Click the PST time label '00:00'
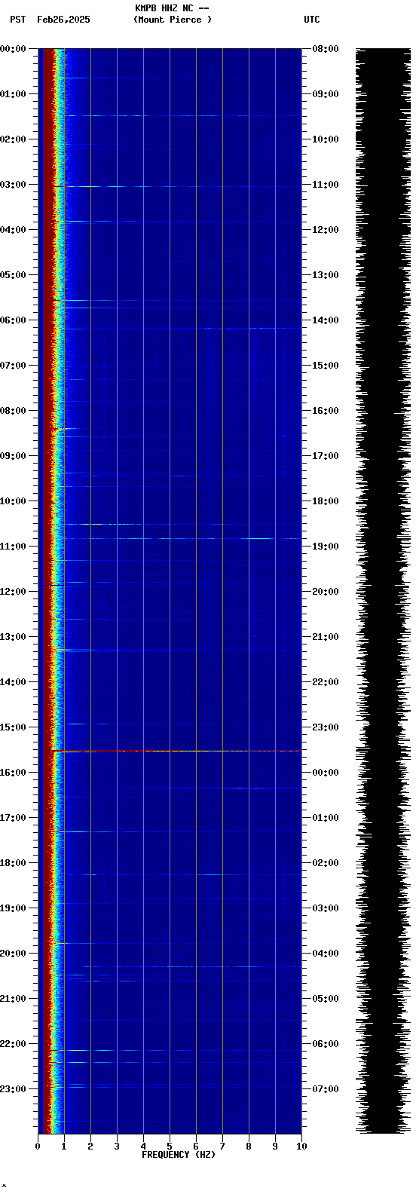 coord(13,49)
